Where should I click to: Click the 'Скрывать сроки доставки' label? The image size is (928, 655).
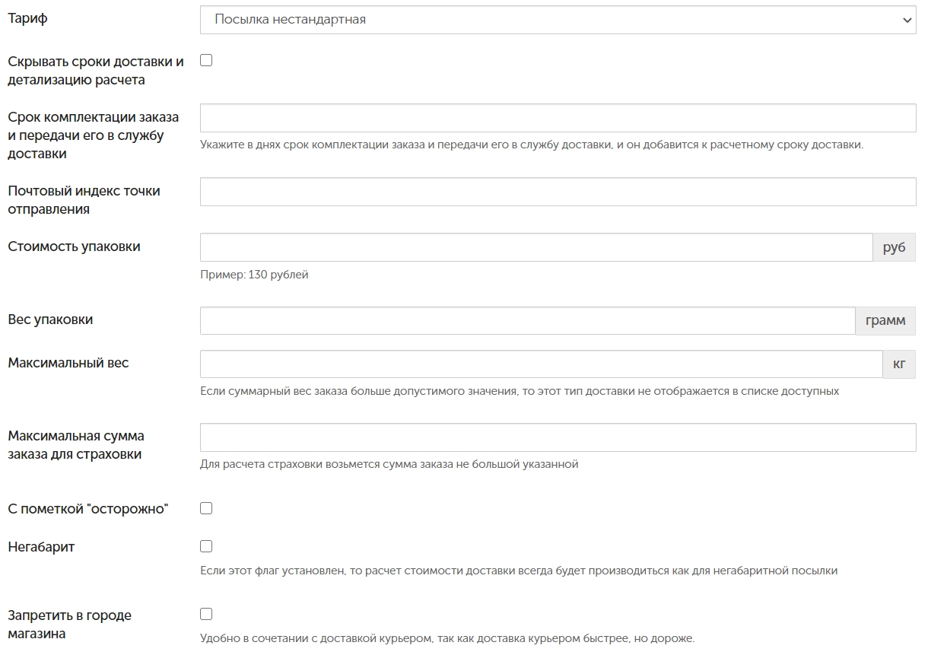click(96, 71)
